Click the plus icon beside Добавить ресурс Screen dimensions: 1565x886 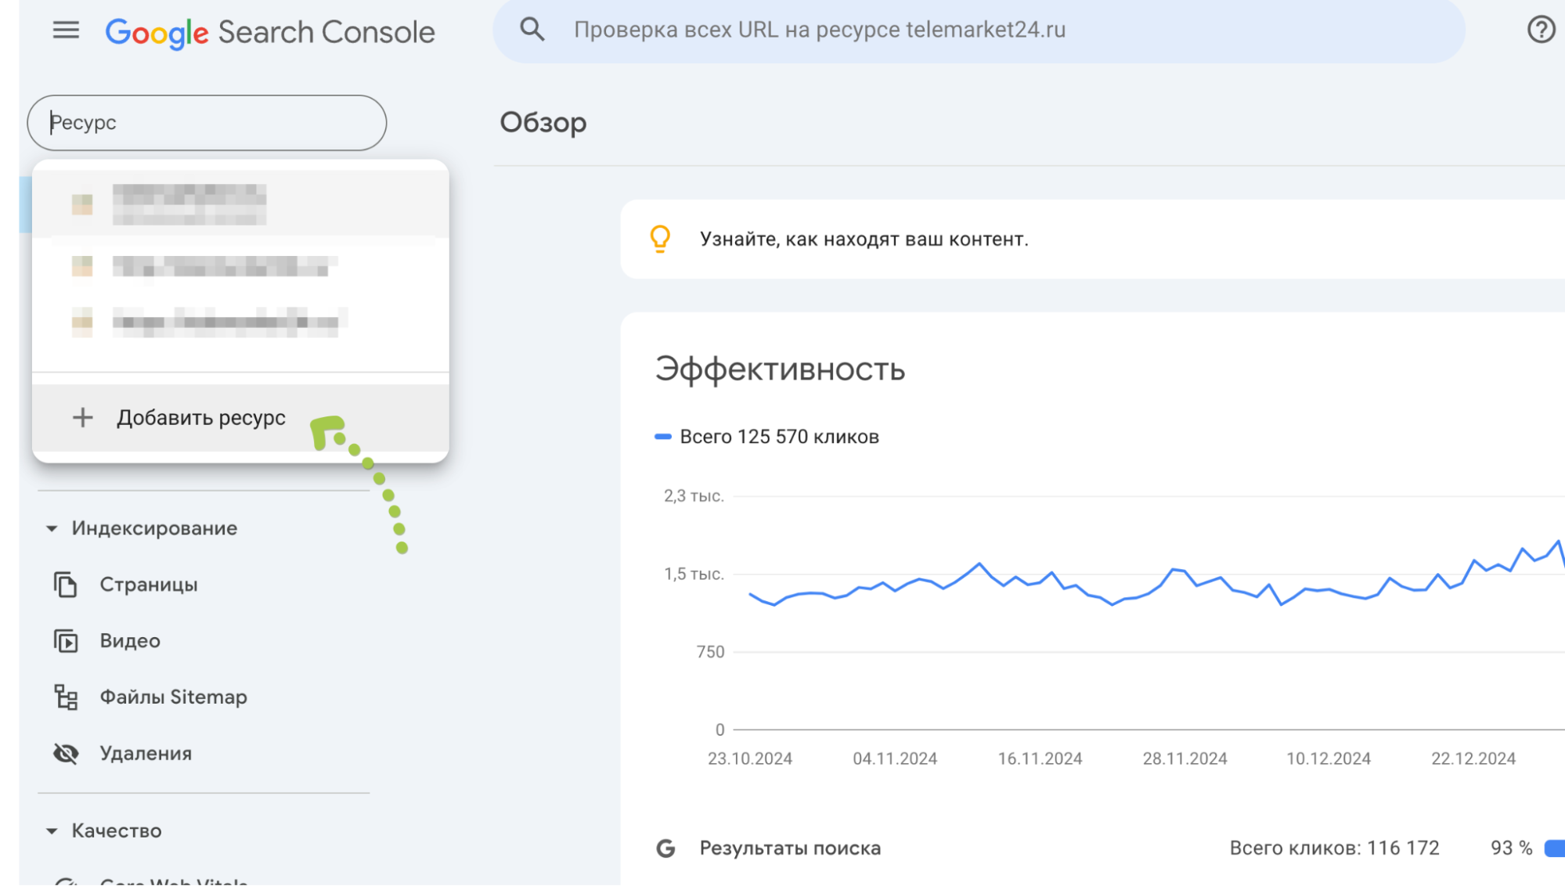(x=82, y=418)
